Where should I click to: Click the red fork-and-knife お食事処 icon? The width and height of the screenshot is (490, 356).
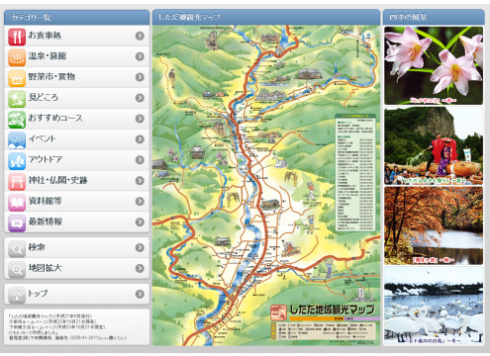[x=17, y=37]
